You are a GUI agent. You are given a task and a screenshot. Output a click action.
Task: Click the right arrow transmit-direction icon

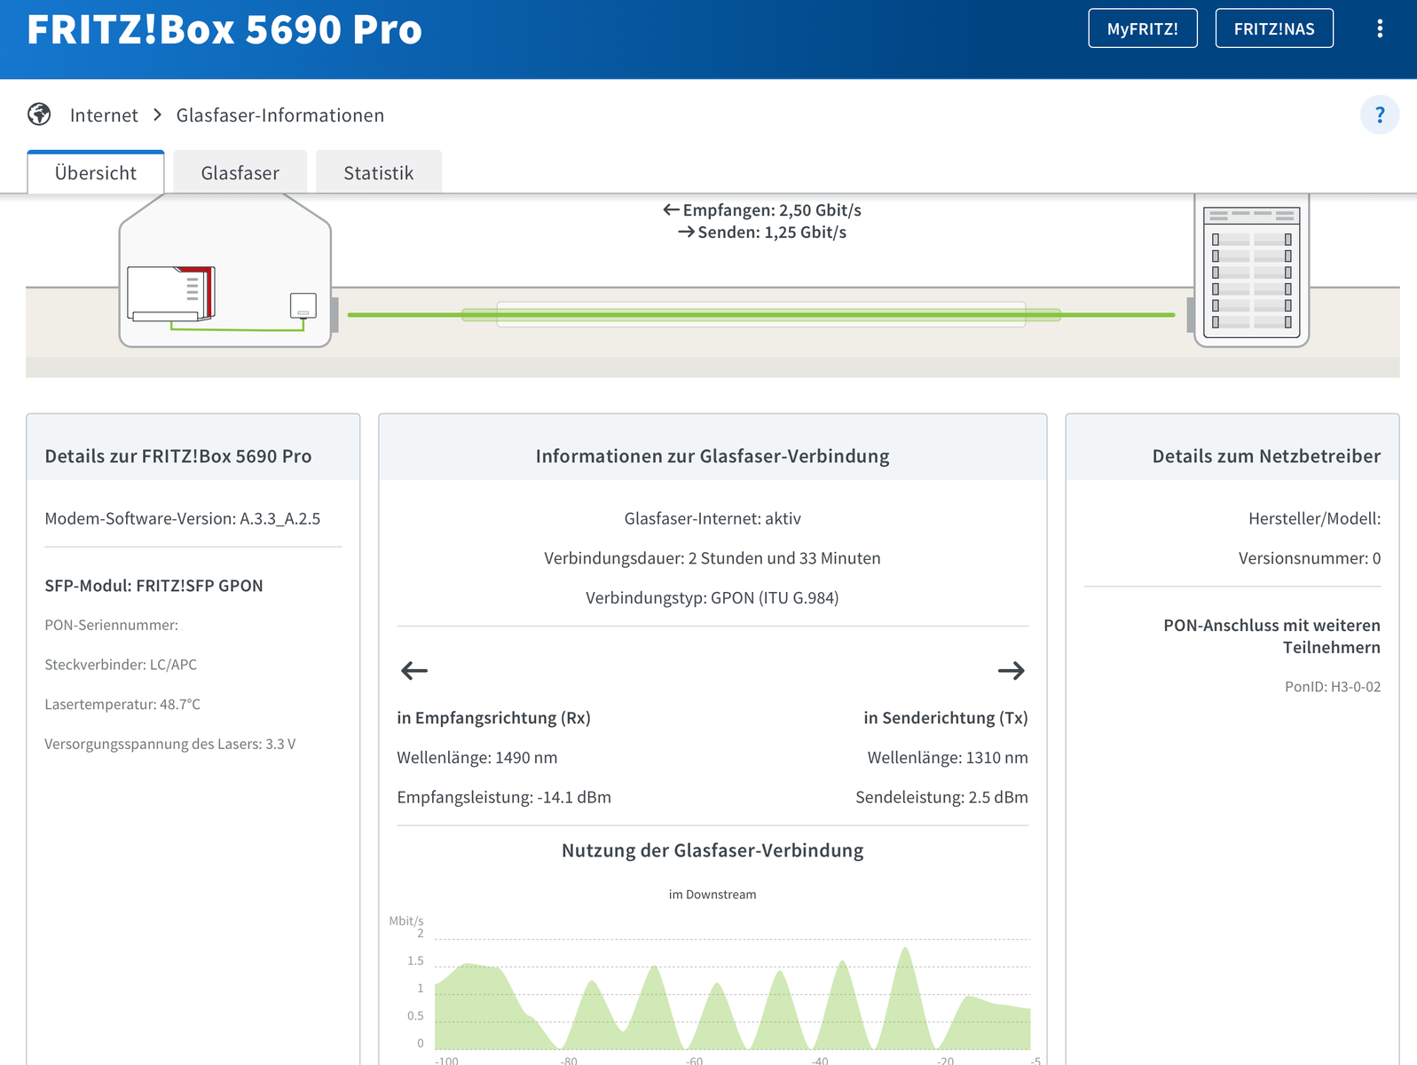click(1011, 671)
